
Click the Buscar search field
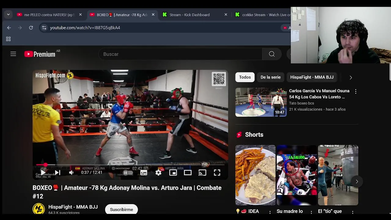(x=180, y=54)
